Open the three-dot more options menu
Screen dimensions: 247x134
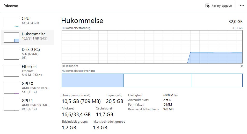point(242,6)
